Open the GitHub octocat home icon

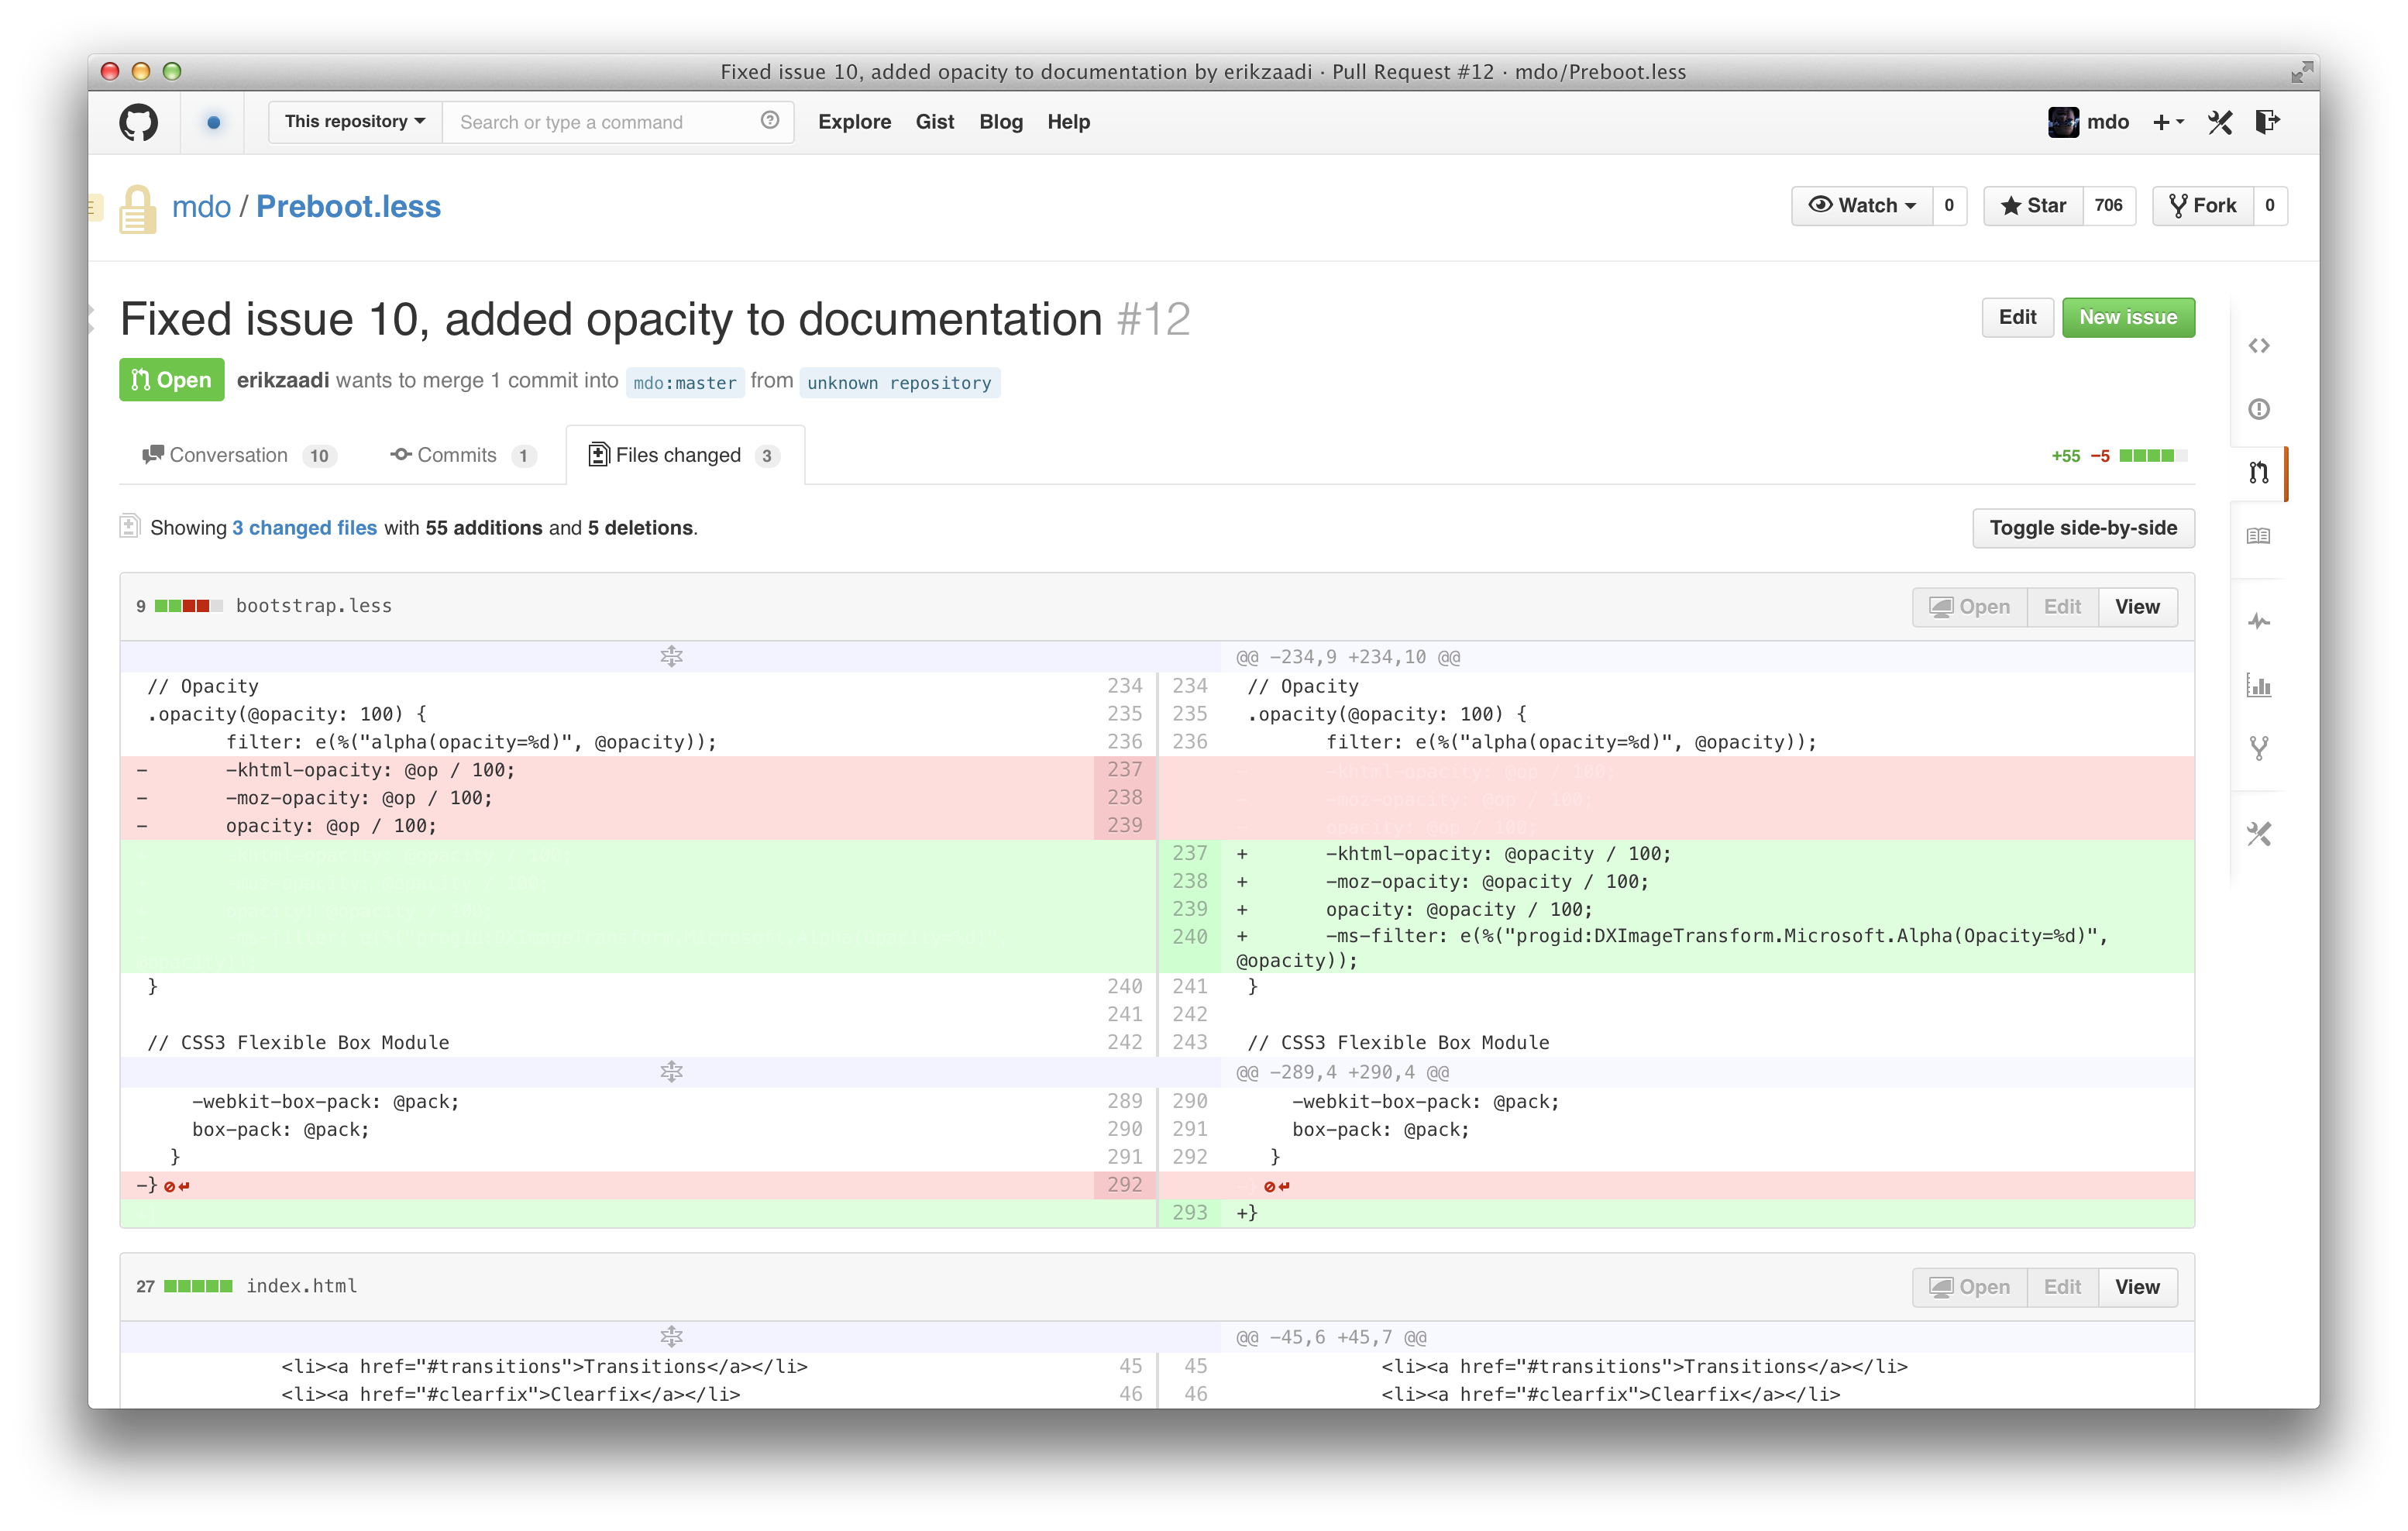pos(139,121)
